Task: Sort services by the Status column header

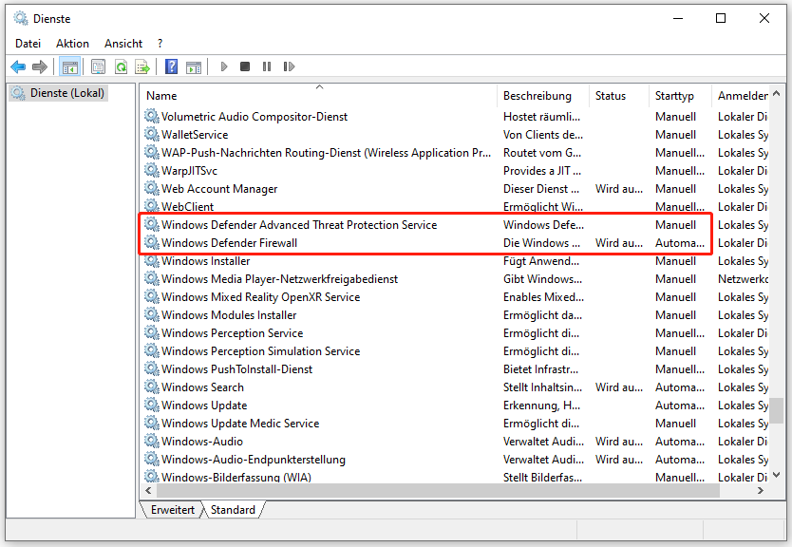Action: point(611,95)
